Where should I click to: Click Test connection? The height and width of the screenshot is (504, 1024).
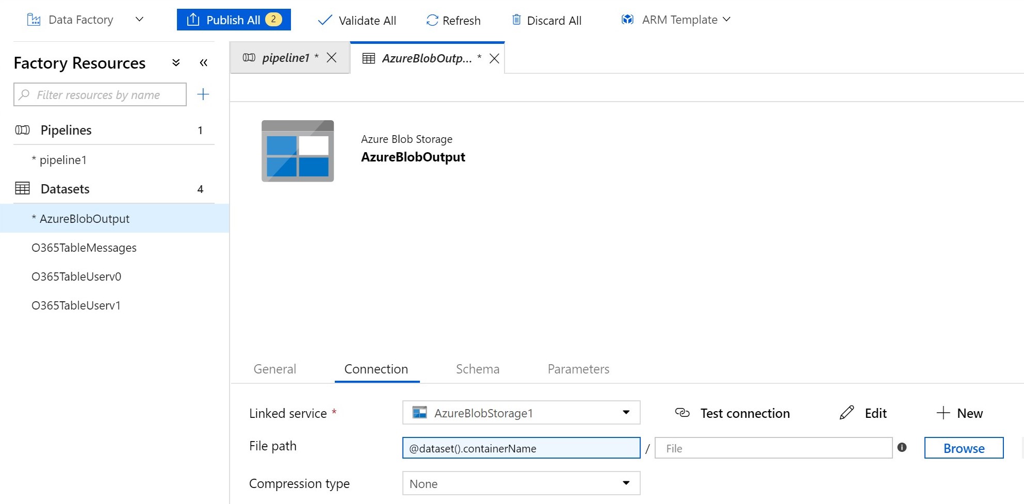(x=733, y=413)
